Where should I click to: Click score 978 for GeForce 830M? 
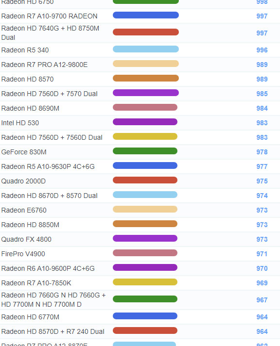pos(262,152)
